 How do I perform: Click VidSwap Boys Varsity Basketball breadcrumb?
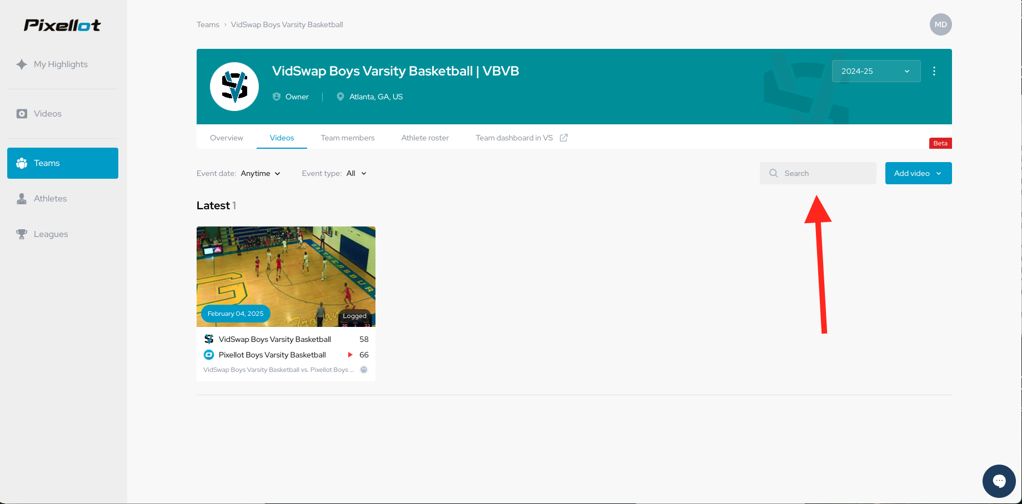(x=287, y=25)
